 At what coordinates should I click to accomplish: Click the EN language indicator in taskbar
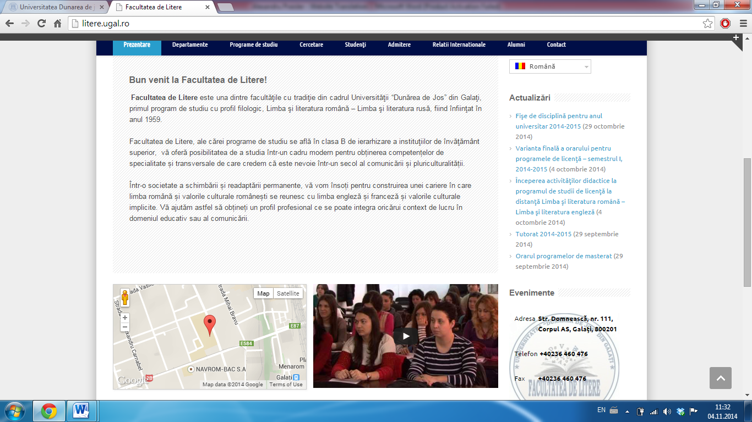coord(602,410)
